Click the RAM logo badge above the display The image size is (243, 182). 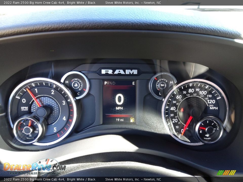coord(119,72)
